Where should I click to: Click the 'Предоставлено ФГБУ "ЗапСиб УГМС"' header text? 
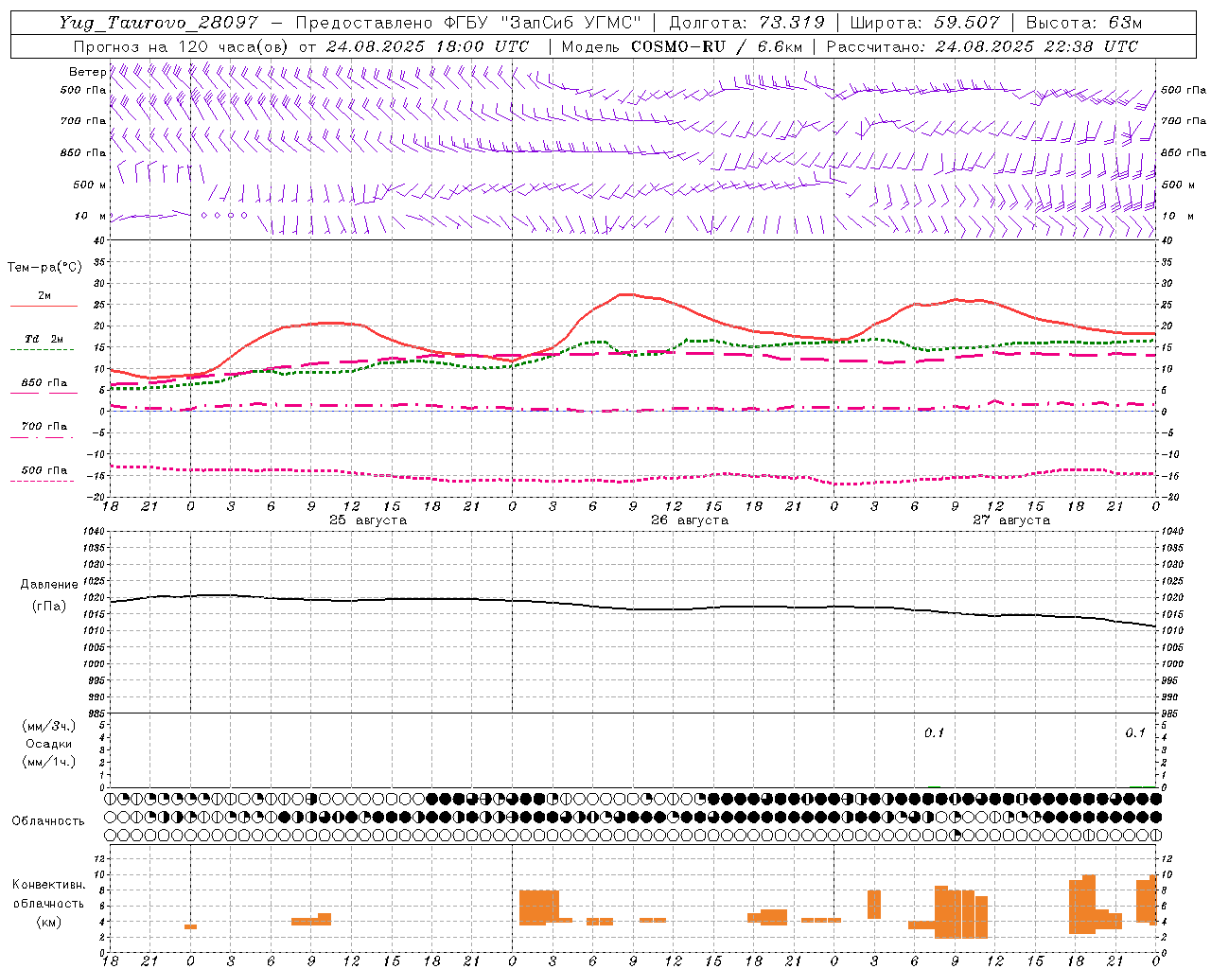coord(468,23)
